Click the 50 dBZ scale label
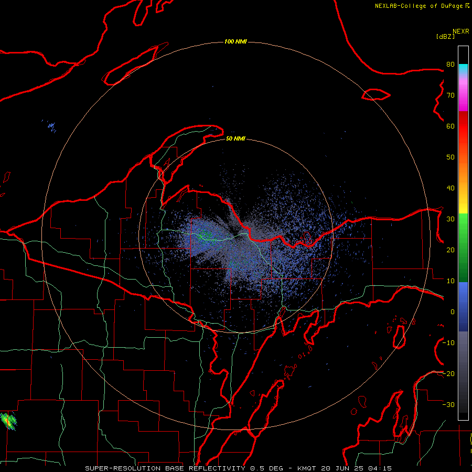The height and width of the screenshot is (472, 472). tap(450, 157)
